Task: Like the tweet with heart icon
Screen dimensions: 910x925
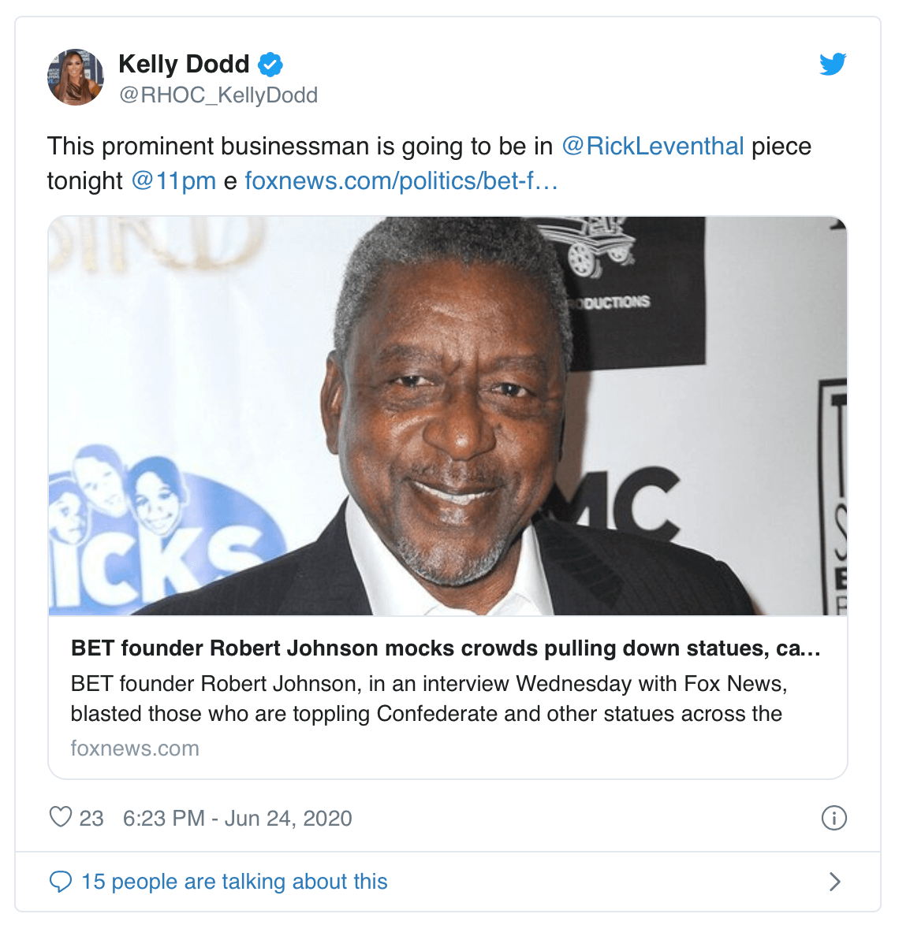Action: (60, 817)
